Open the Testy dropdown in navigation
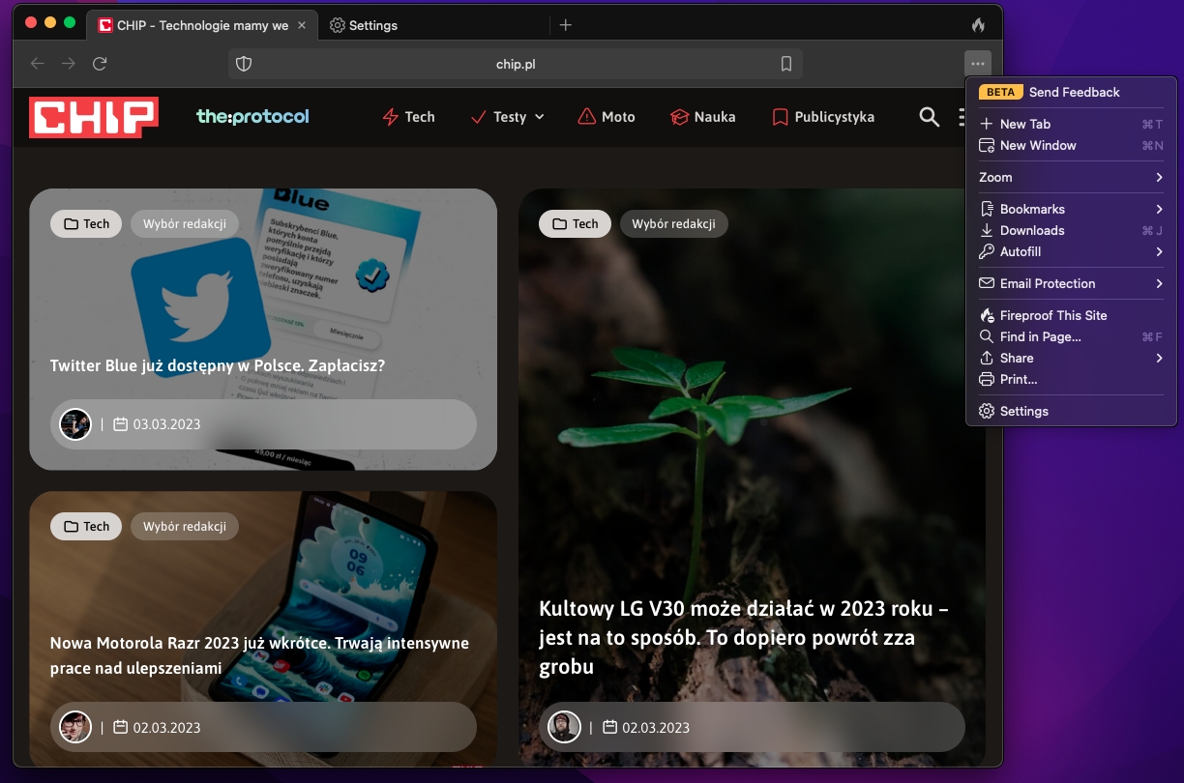The width and height of the screenshot is (1184, 783). pyautogui.click(x=508, y=117)
